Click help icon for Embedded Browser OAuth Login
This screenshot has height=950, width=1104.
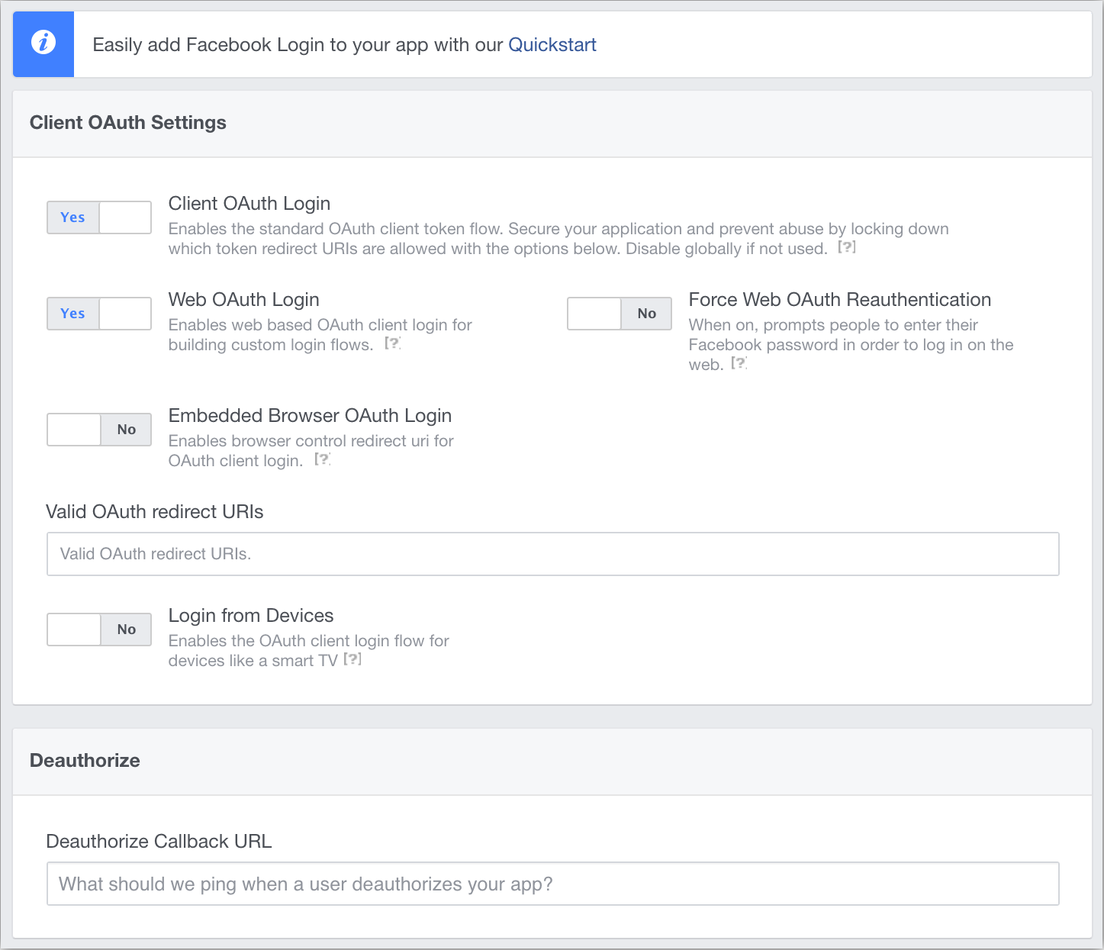pos(323,459)
